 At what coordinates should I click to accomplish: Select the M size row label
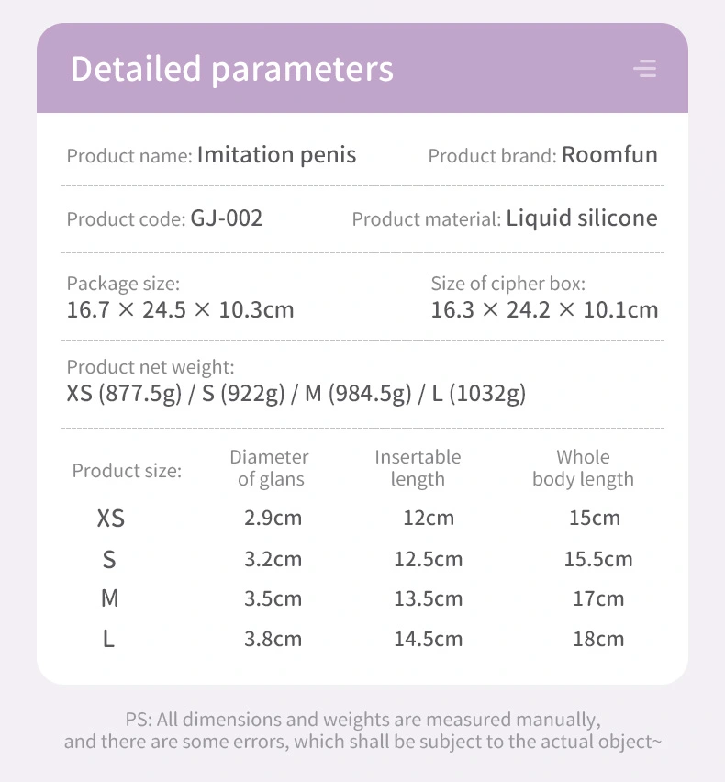click(110, 598)
